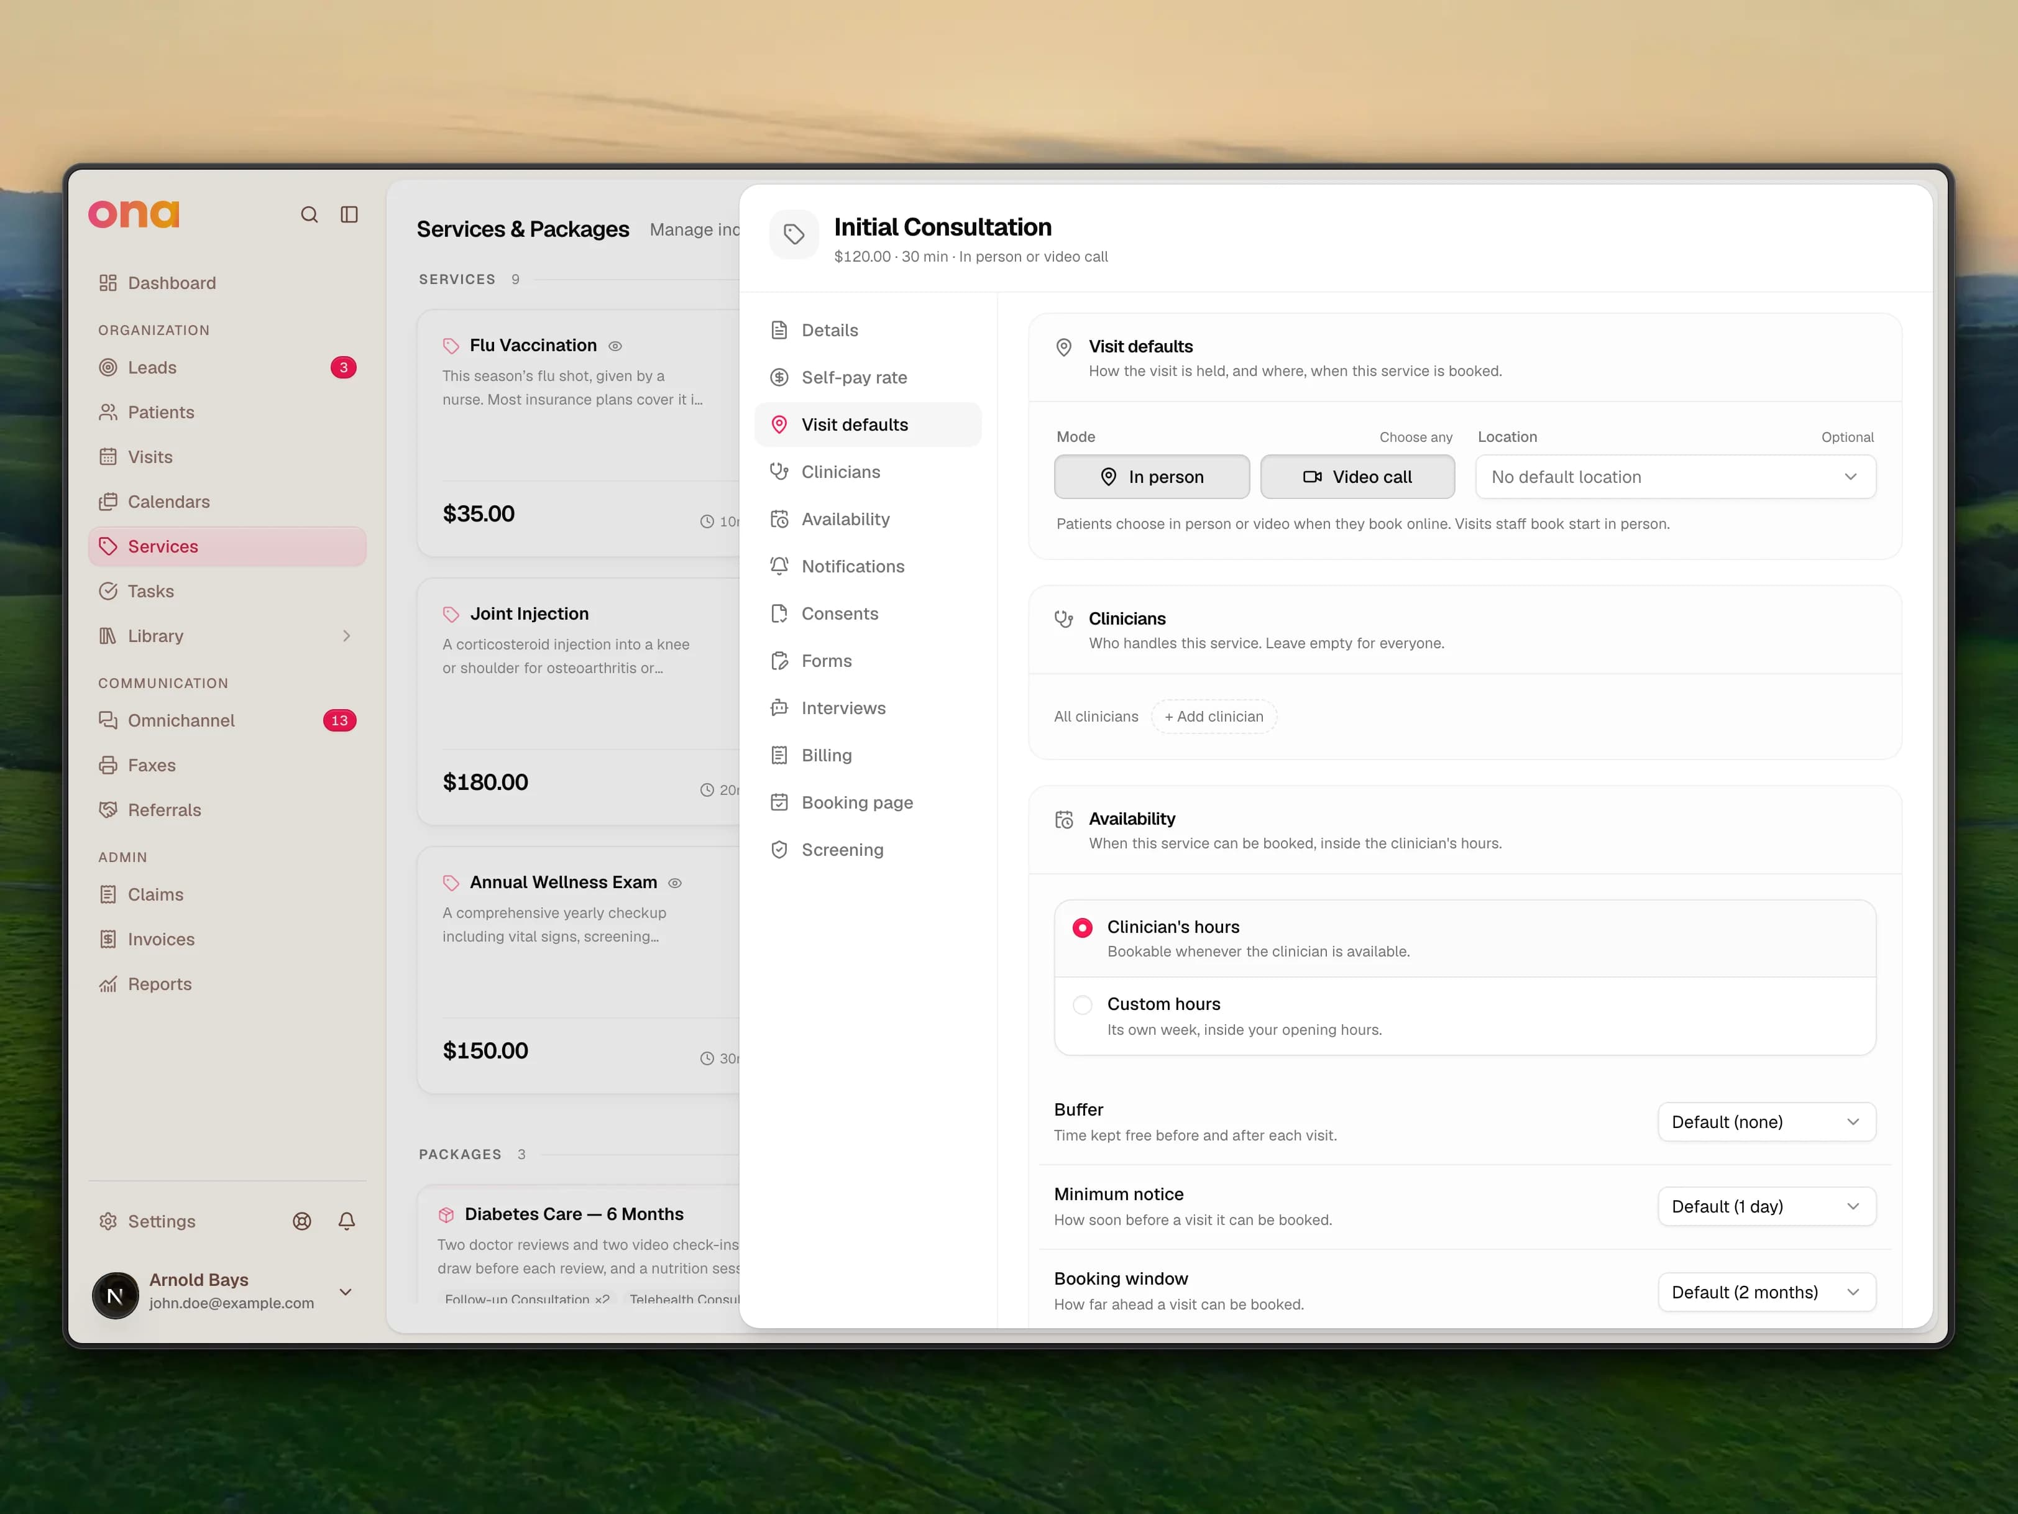Image resolution: width=2018 pixels, height=1514 pixels.
Task: Click All clinicians label
Action: 1096,717
